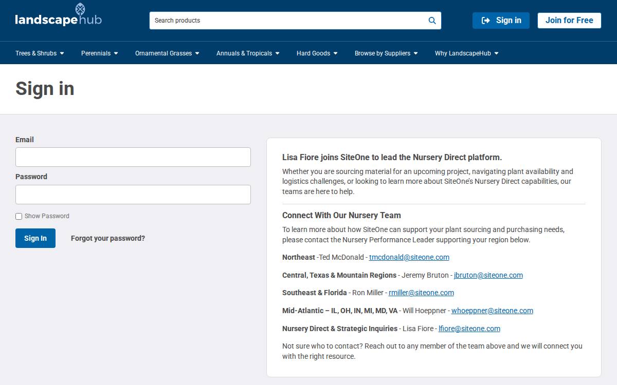Open the Trees & Shrubs menu
Viewport: 617px width, 385px height.
40,53
